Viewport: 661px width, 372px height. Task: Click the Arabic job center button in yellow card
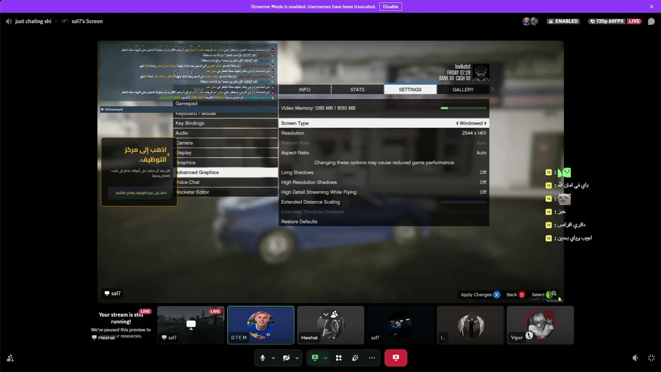[x=139, y=193]
